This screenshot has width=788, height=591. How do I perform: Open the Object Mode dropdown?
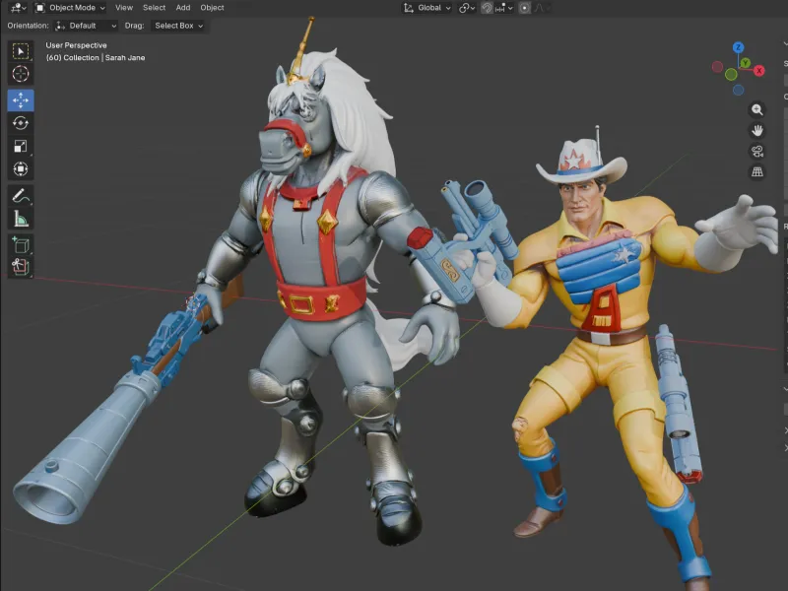(x=70, y=8)
